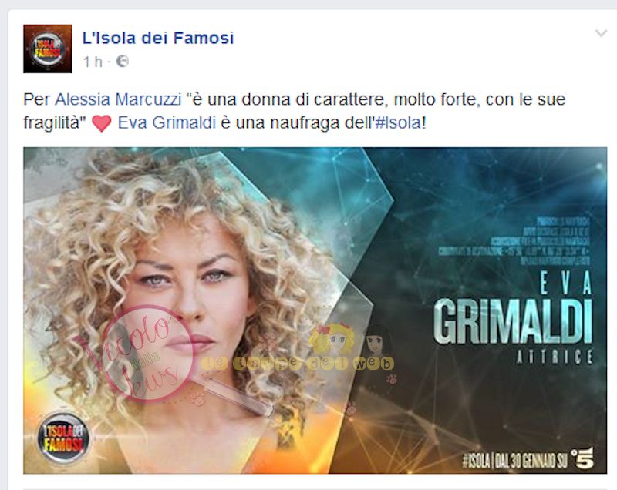The height and width of the screenshot is (490, 617).
Task: Click the ATTRICE caption under the name
Action: pyautogui.click(x=555, y=357)
